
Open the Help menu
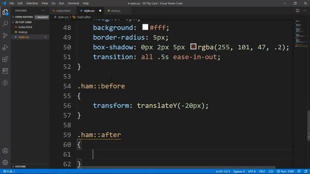86,3
